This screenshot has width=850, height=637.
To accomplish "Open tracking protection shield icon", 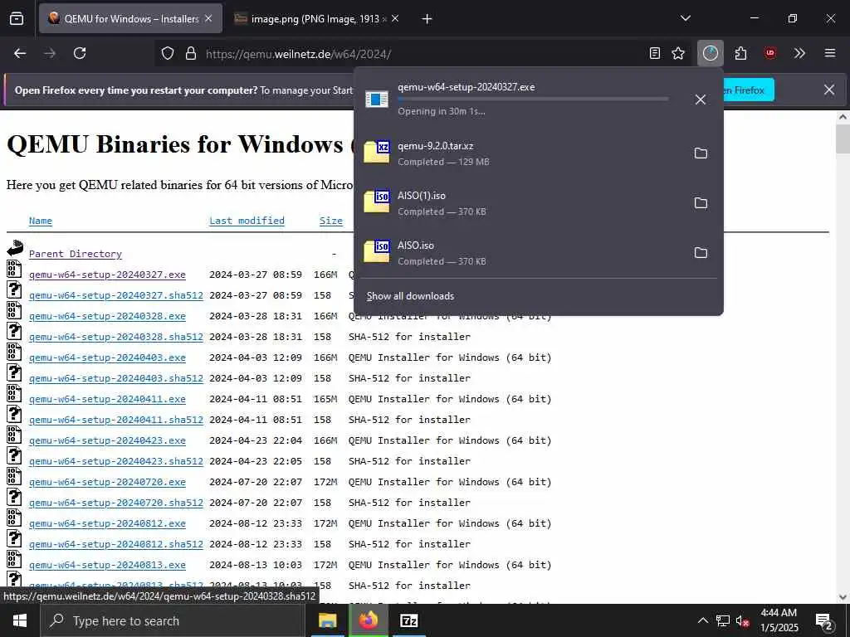I will click(x=168, y=53).
